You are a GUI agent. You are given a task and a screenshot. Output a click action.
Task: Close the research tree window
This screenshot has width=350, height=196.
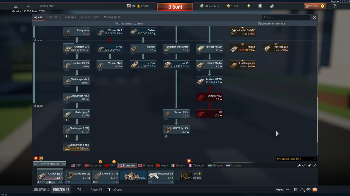pyautogui.click(x=314, y=17)
